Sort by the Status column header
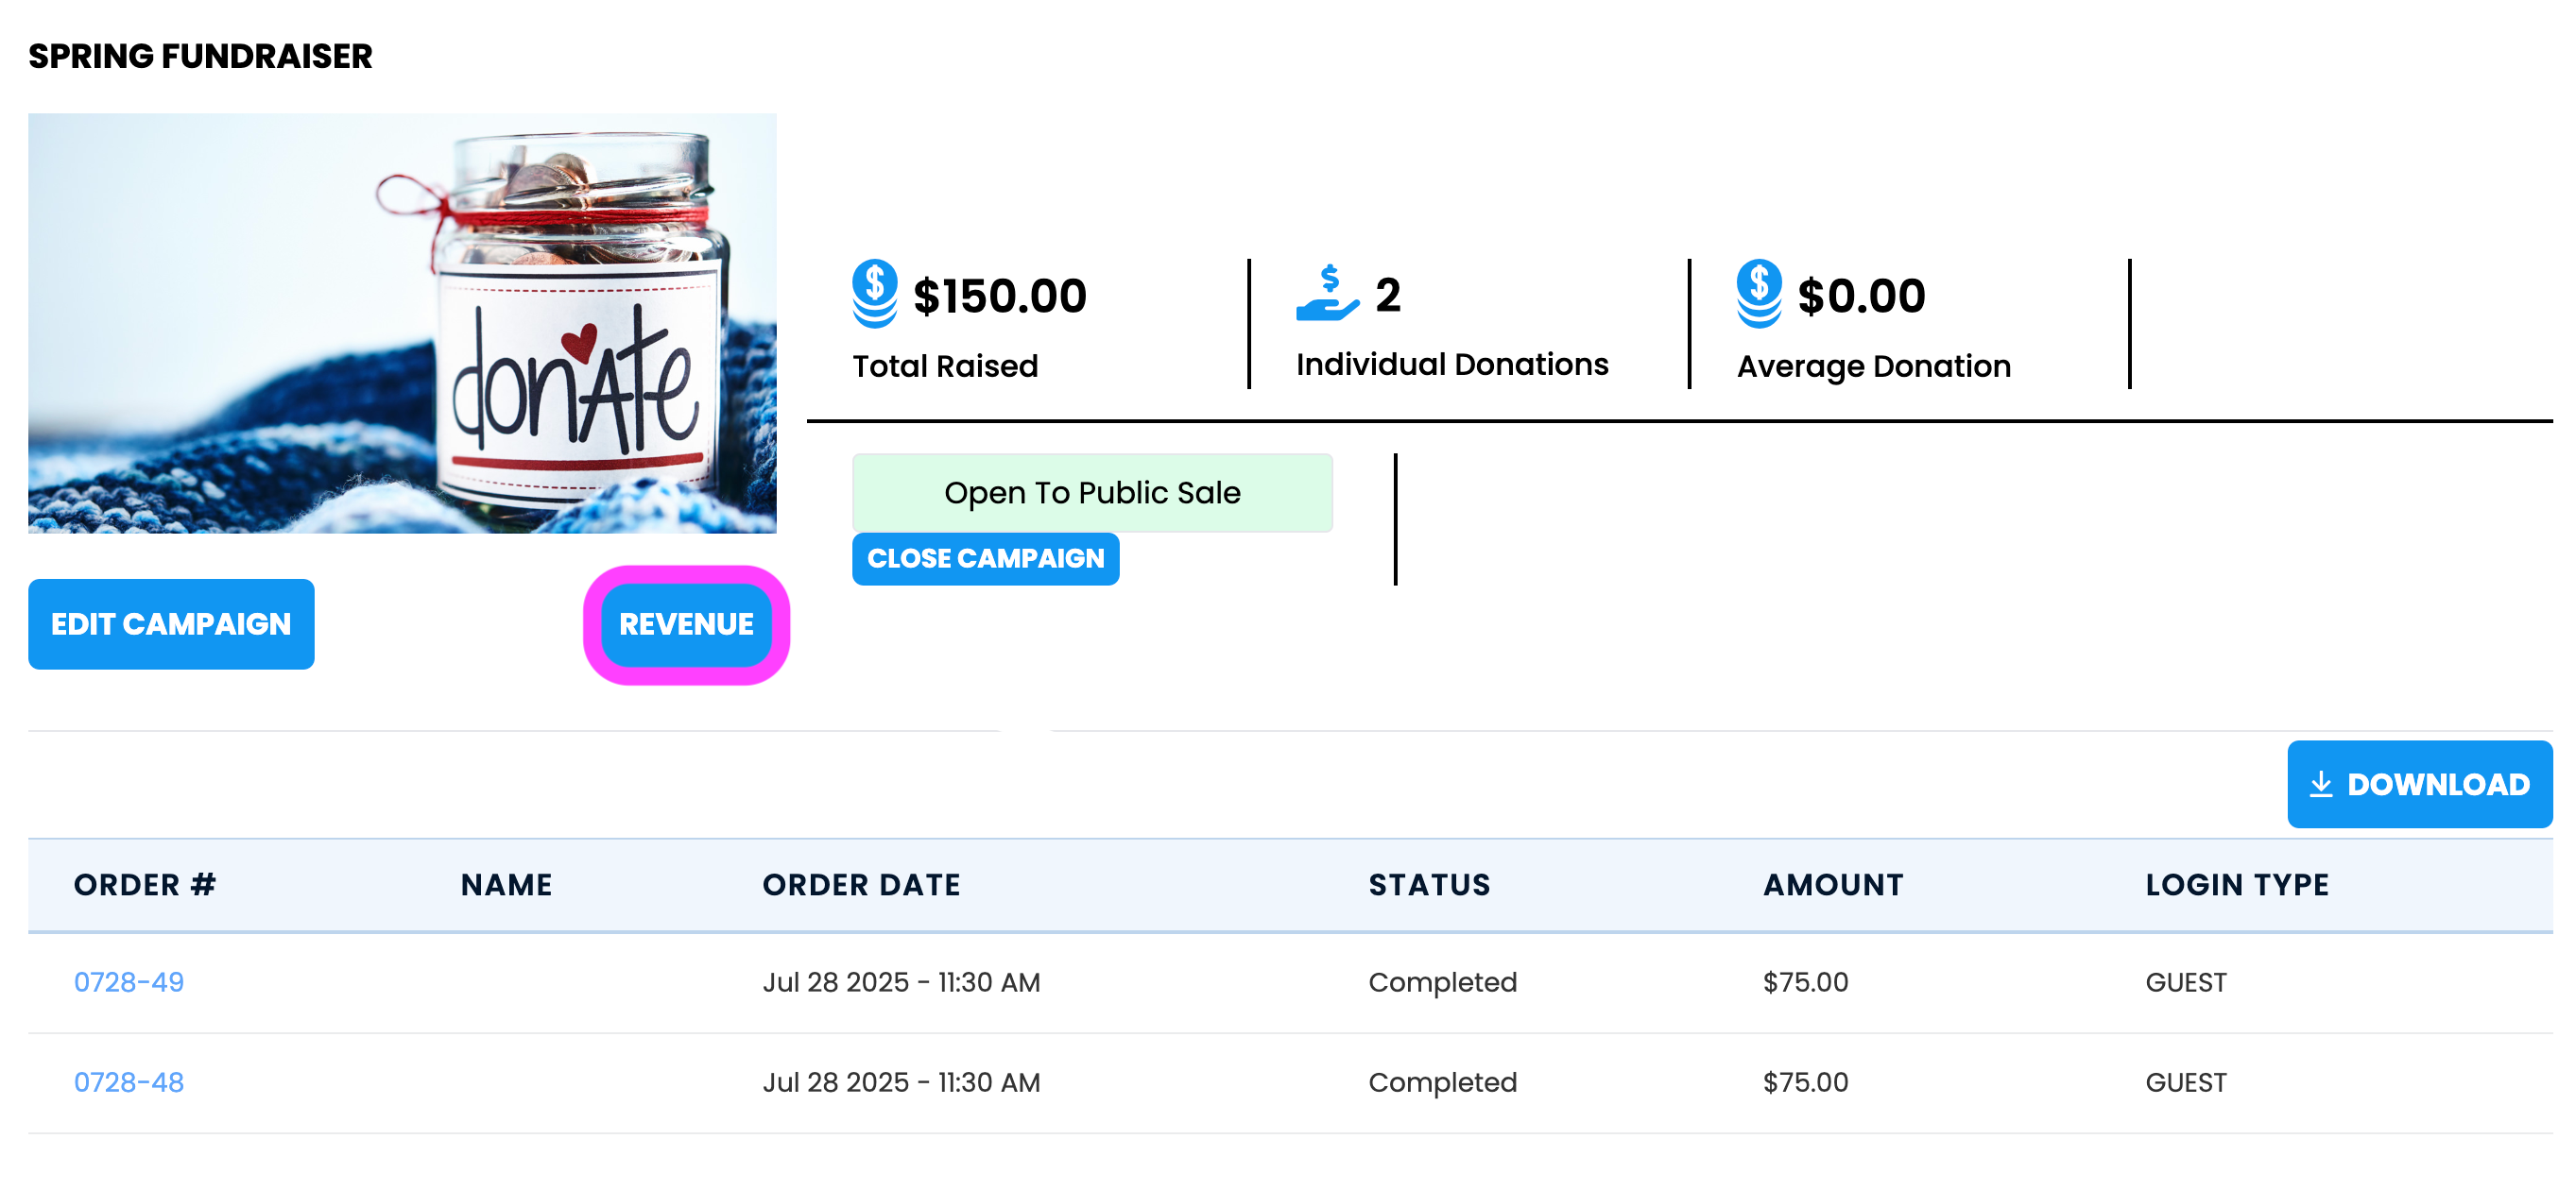This screenshot has width=2576, height=1190. (x=1429, y=884)
